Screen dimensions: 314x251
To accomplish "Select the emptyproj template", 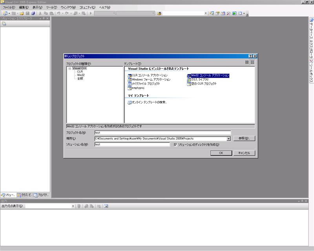I will click(136, 88).
